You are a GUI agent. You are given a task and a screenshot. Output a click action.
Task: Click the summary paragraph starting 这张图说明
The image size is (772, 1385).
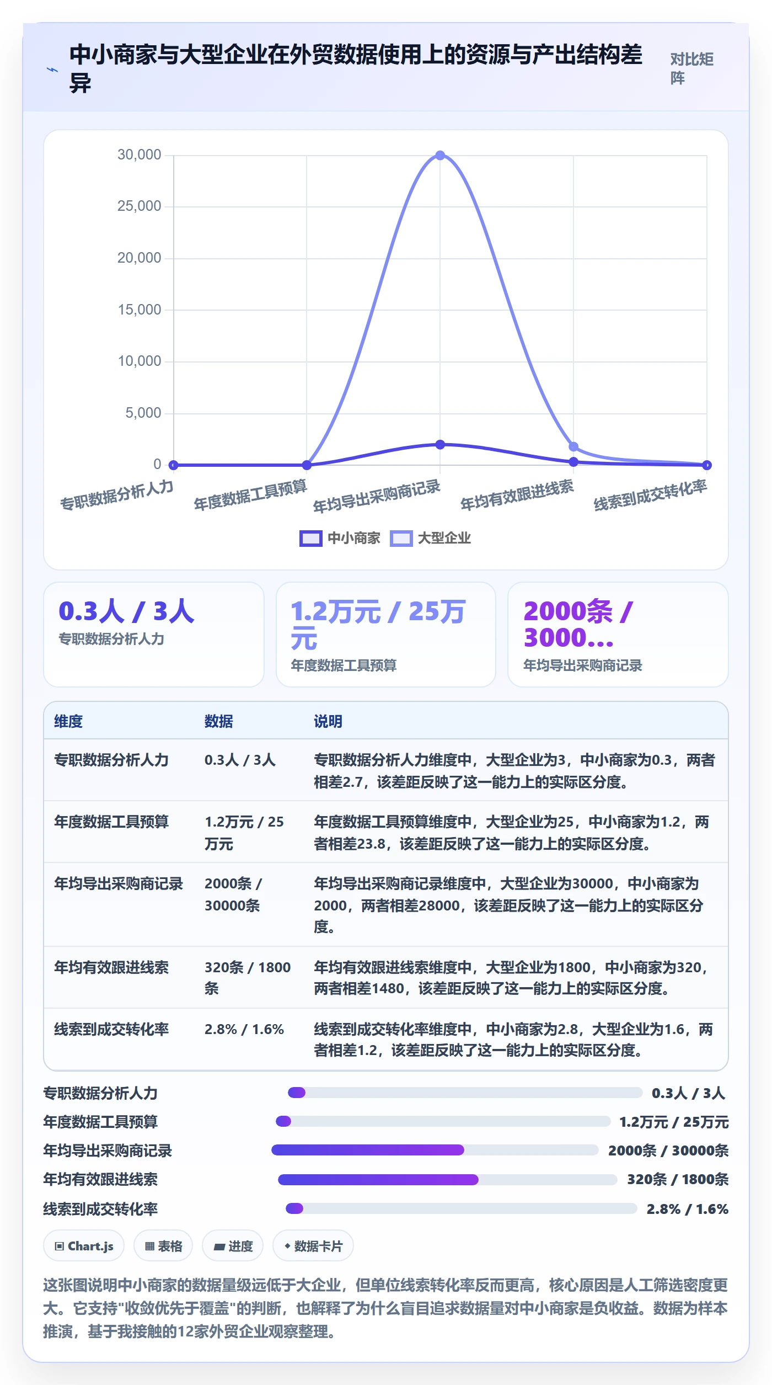click(x=386, y=1308)
